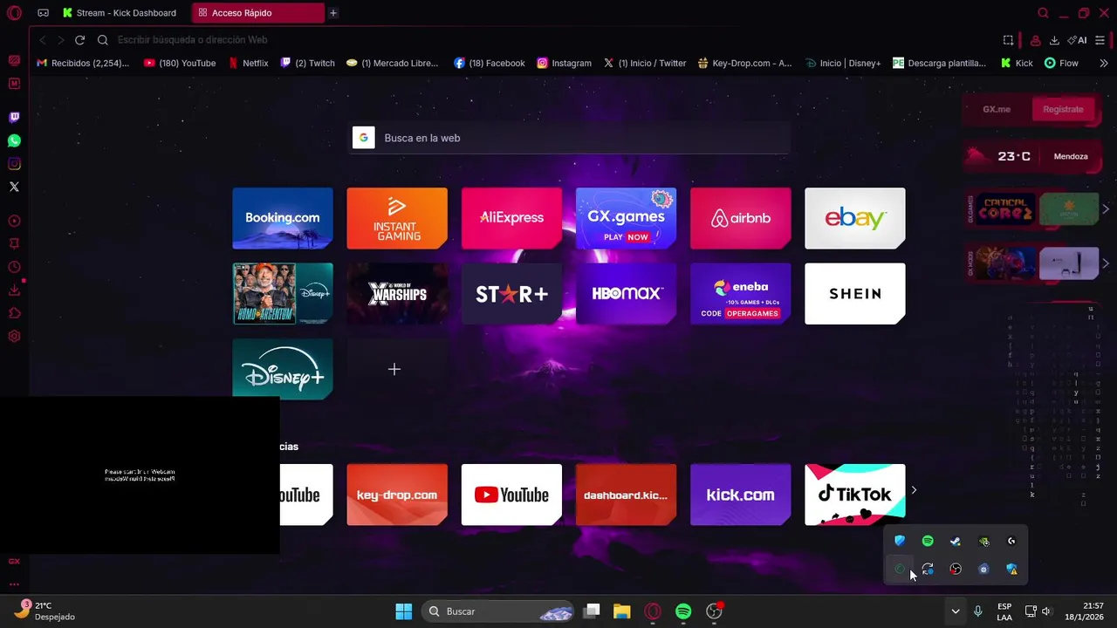
Task: Click the GX.me button
Action: [x=997, y=109]
